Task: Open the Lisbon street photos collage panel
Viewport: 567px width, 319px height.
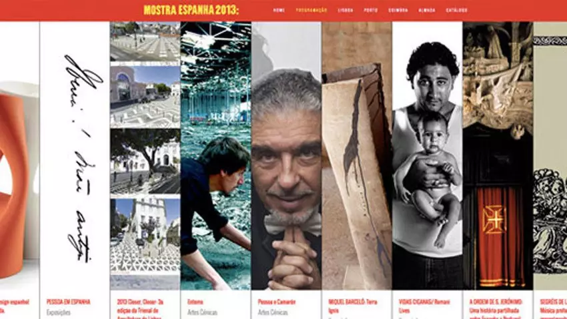Action: [145, 155]
